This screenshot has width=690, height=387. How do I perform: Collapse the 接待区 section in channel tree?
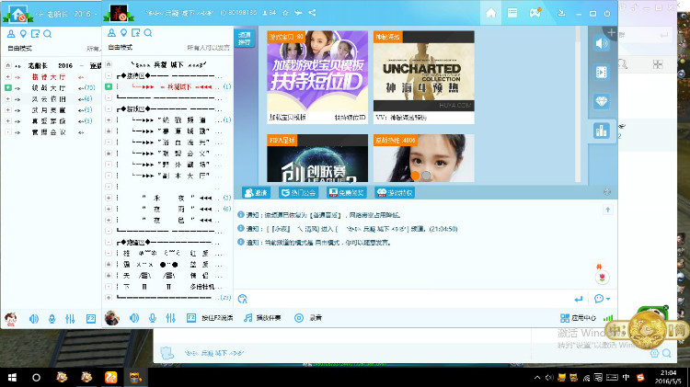(109, 75)
